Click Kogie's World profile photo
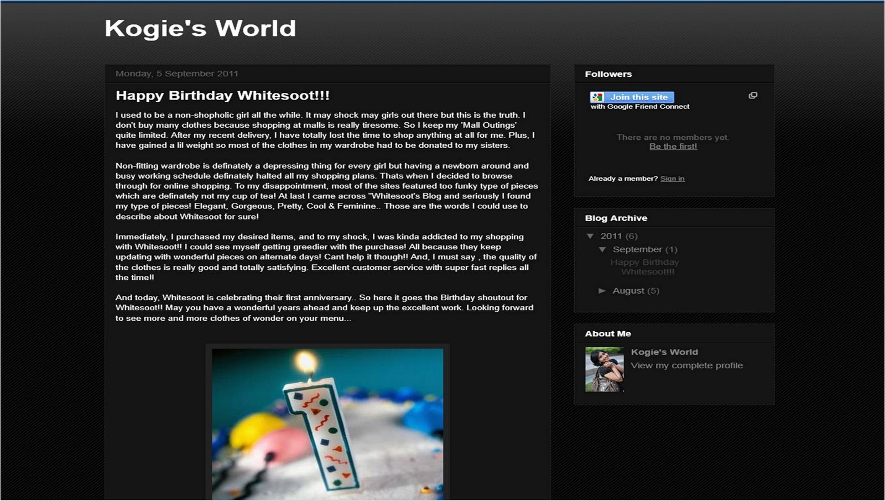The width and height of the screenshot is (885, 501). tap(605, 369)
